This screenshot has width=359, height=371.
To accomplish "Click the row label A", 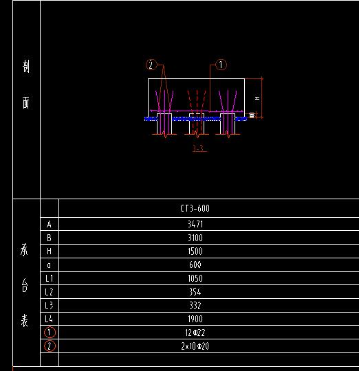I will pyautogui.click(x=49, y=224).
